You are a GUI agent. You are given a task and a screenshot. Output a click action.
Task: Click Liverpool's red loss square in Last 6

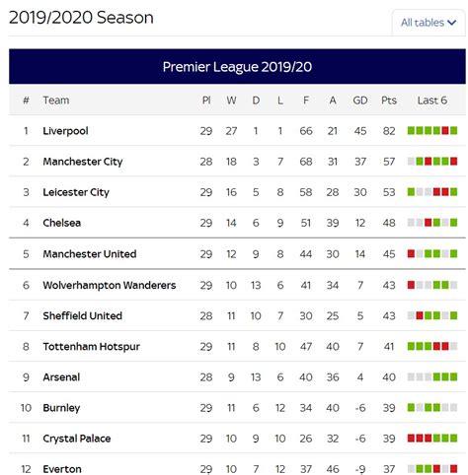tap(445, 131)
